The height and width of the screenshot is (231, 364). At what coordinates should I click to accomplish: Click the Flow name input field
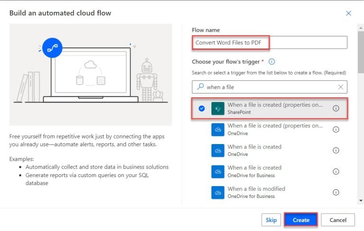click(x=270, y=43)
